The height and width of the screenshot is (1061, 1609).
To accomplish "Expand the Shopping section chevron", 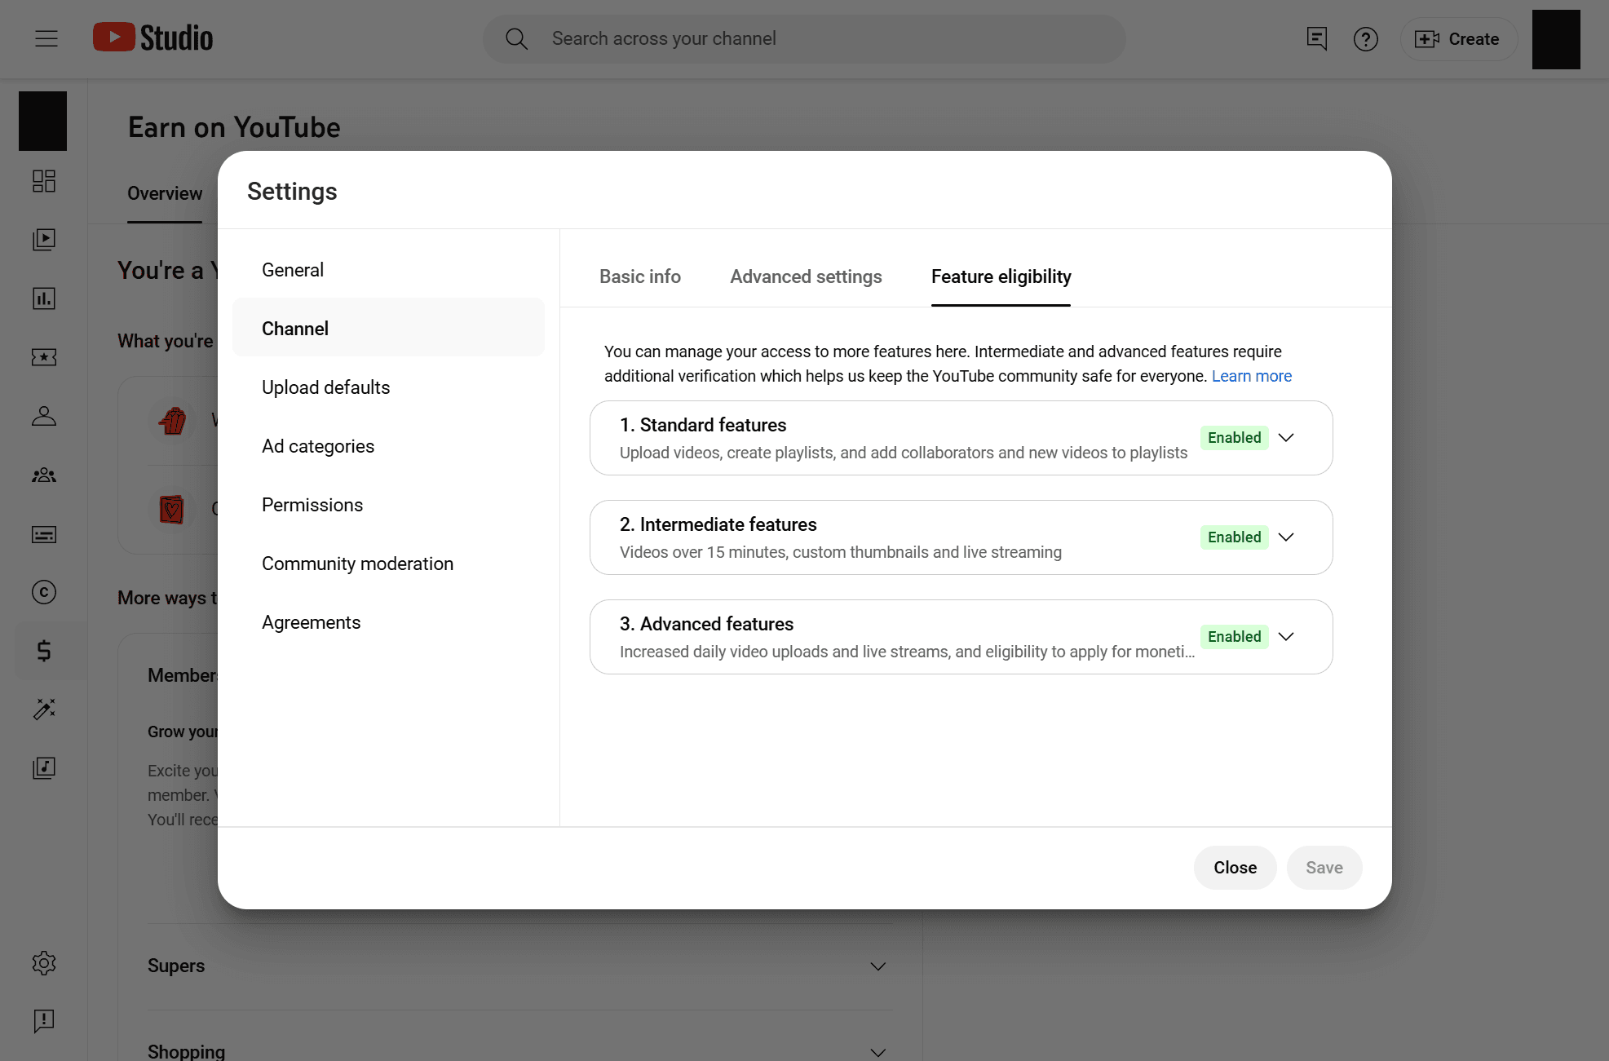I will [x=877, y=1052].
